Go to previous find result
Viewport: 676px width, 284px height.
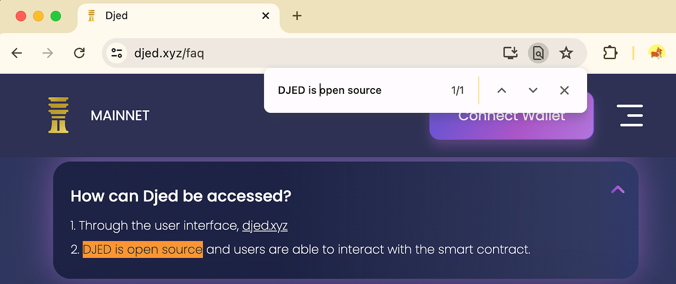click(x=502, y=90)
